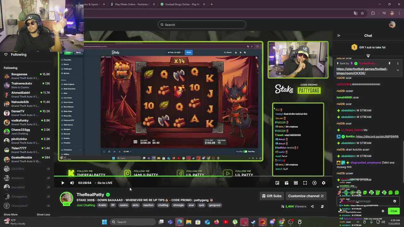This screenshot has width=404, height=227.
Task: Open browser extensions puzzle icon
Action: click(x=373, y=13)
